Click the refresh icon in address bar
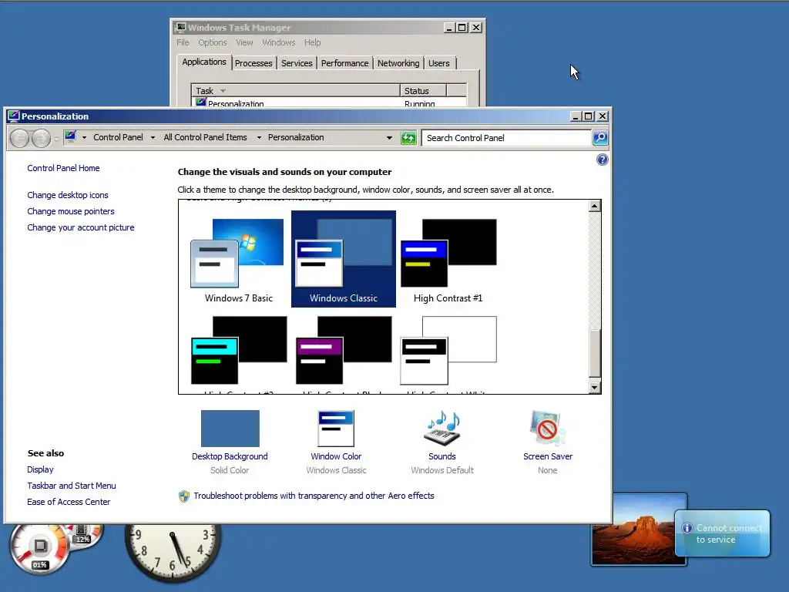Image resolution: width=789 pixels, height=592 pixels. click(x=408, y=137)
